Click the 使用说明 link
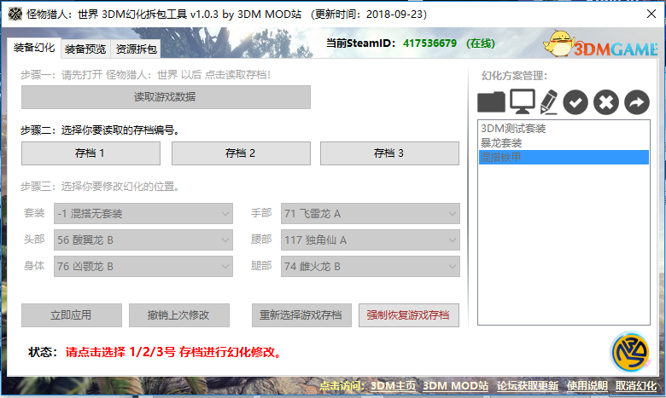This screenshot has height=398, width=666. pyautogui.click(x=587, y=386)
